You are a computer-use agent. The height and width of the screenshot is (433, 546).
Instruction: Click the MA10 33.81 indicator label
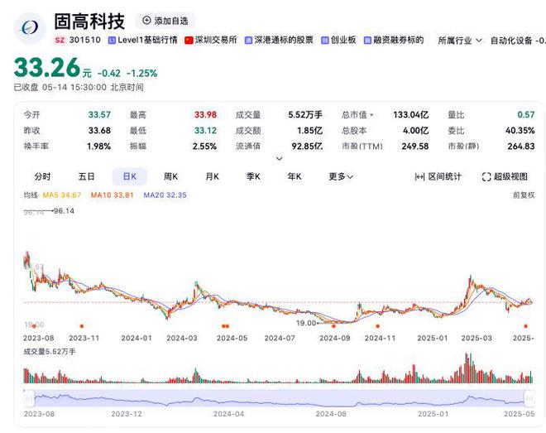point(113,195)
